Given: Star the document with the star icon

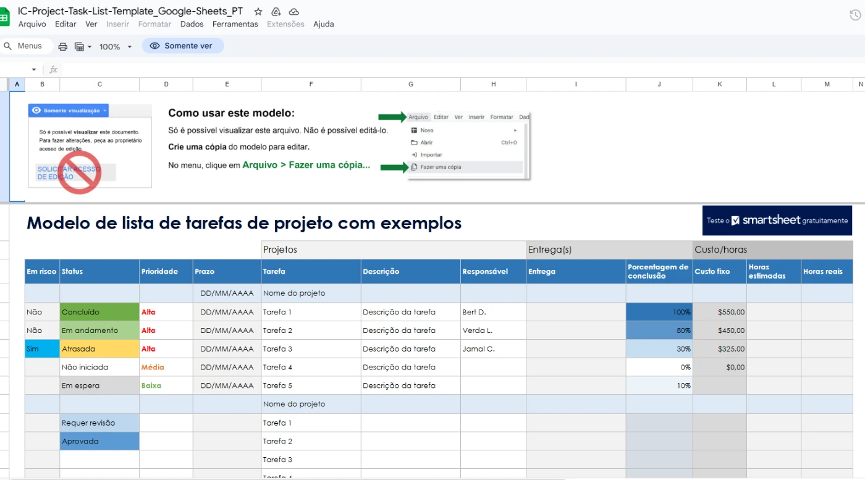Looking at the screenshot, I should click(x=258, y=12).
